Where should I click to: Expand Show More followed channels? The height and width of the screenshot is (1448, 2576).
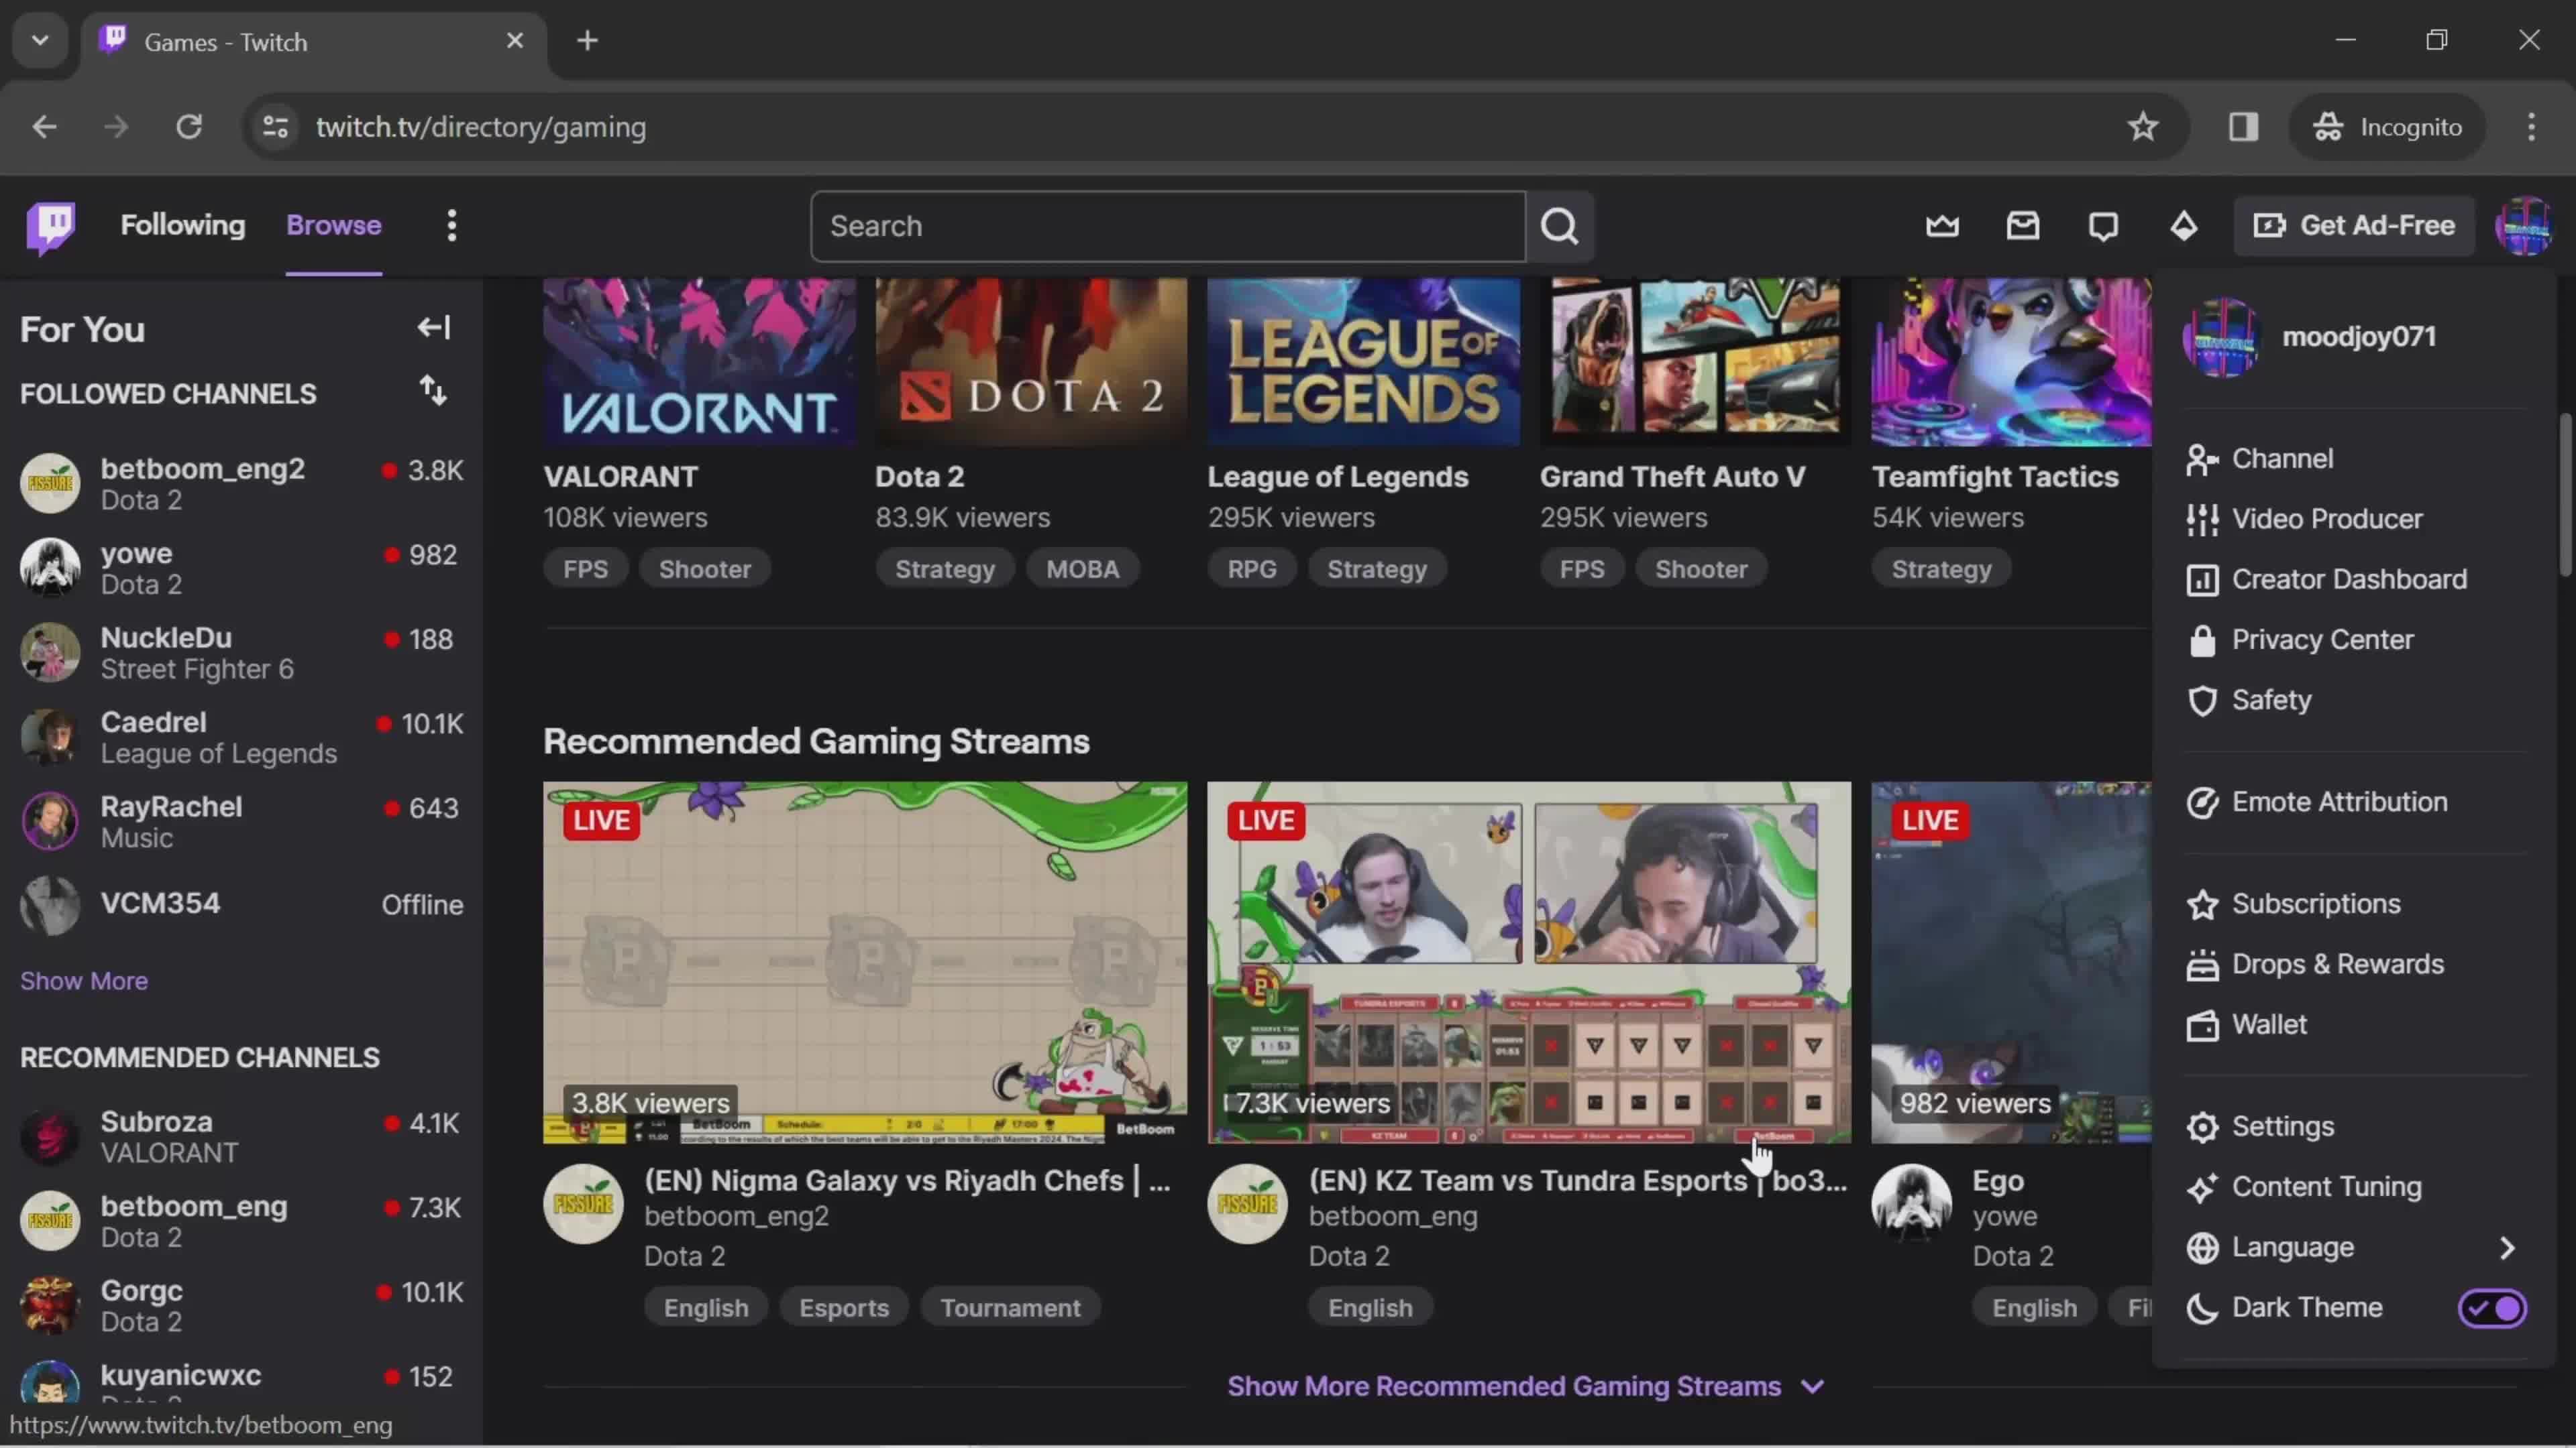tap(83, 979)
